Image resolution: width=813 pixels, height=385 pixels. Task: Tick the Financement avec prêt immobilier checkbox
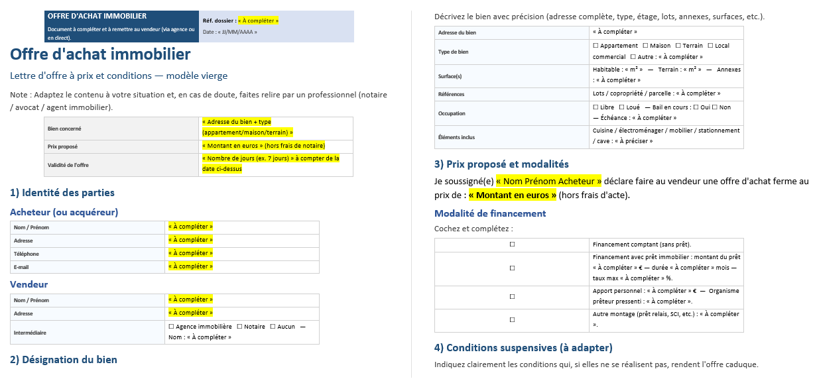point(512,268)
